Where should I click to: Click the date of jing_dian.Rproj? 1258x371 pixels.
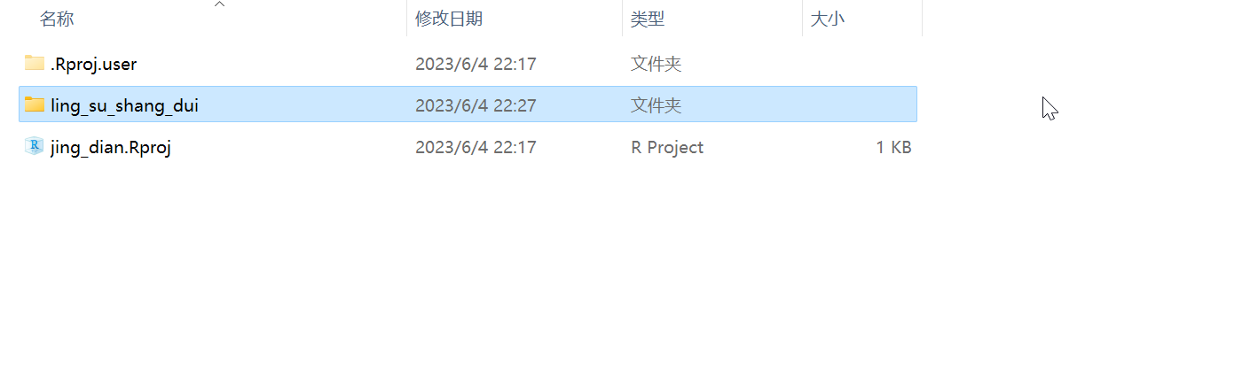476,147
